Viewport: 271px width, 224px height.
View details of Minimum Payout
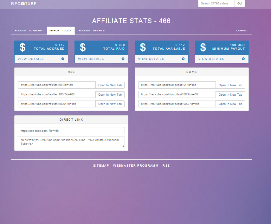(x=222, y=59)
